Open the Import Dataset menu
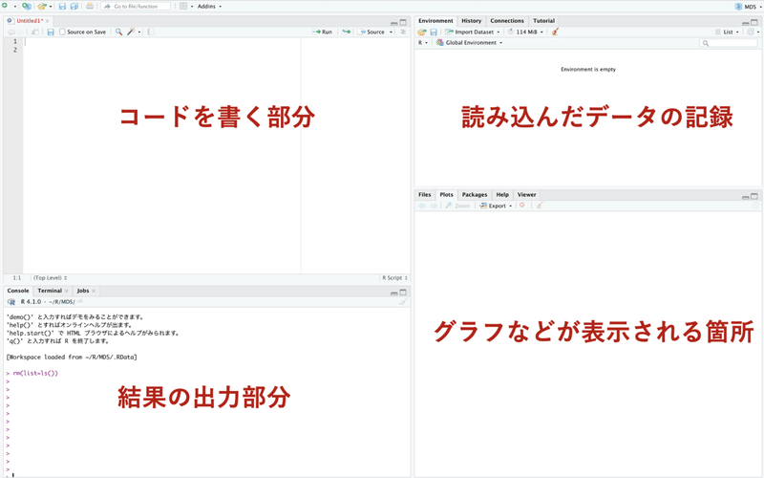This screenshot has height=478, width=764. [473, 33]
